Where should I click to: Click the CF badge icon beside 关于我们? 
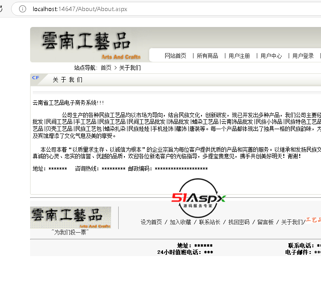click(x=35, y=78)
